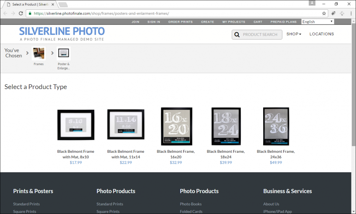Select the 18x24 Black Belmont Frame image
The width and height of the screenshot is (356, 214).
coord(226,126)
